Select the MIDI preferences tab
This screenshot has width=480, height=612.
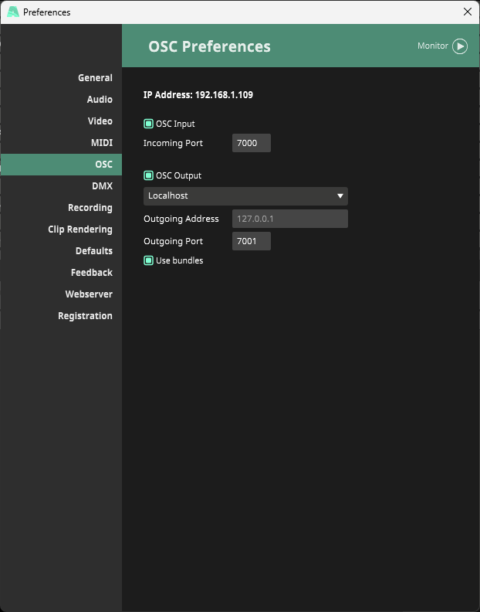tap(61, 143)
